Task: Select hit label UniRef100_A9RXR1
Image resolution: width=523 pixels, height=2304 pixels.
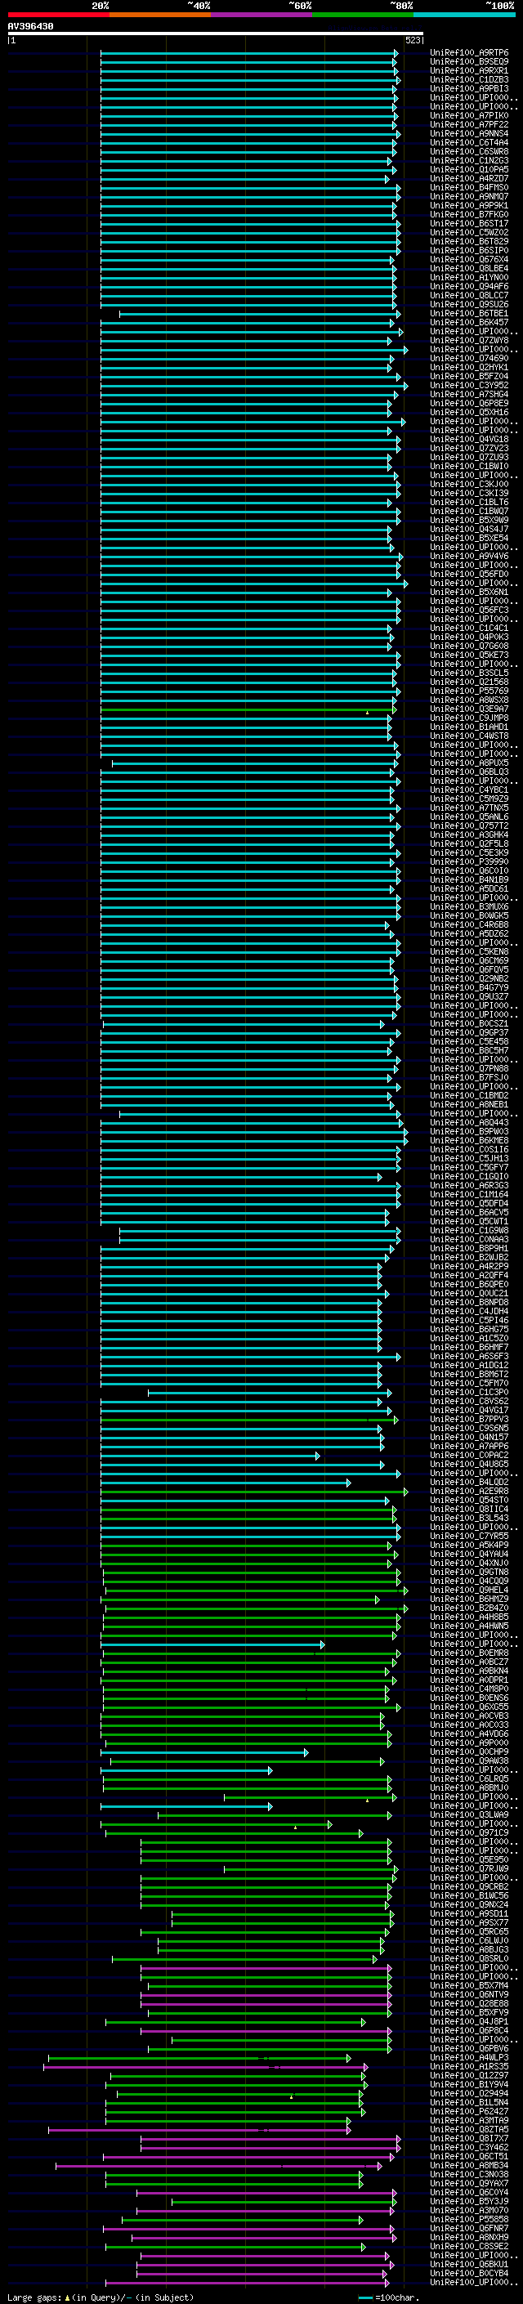Action: (469, 70)
